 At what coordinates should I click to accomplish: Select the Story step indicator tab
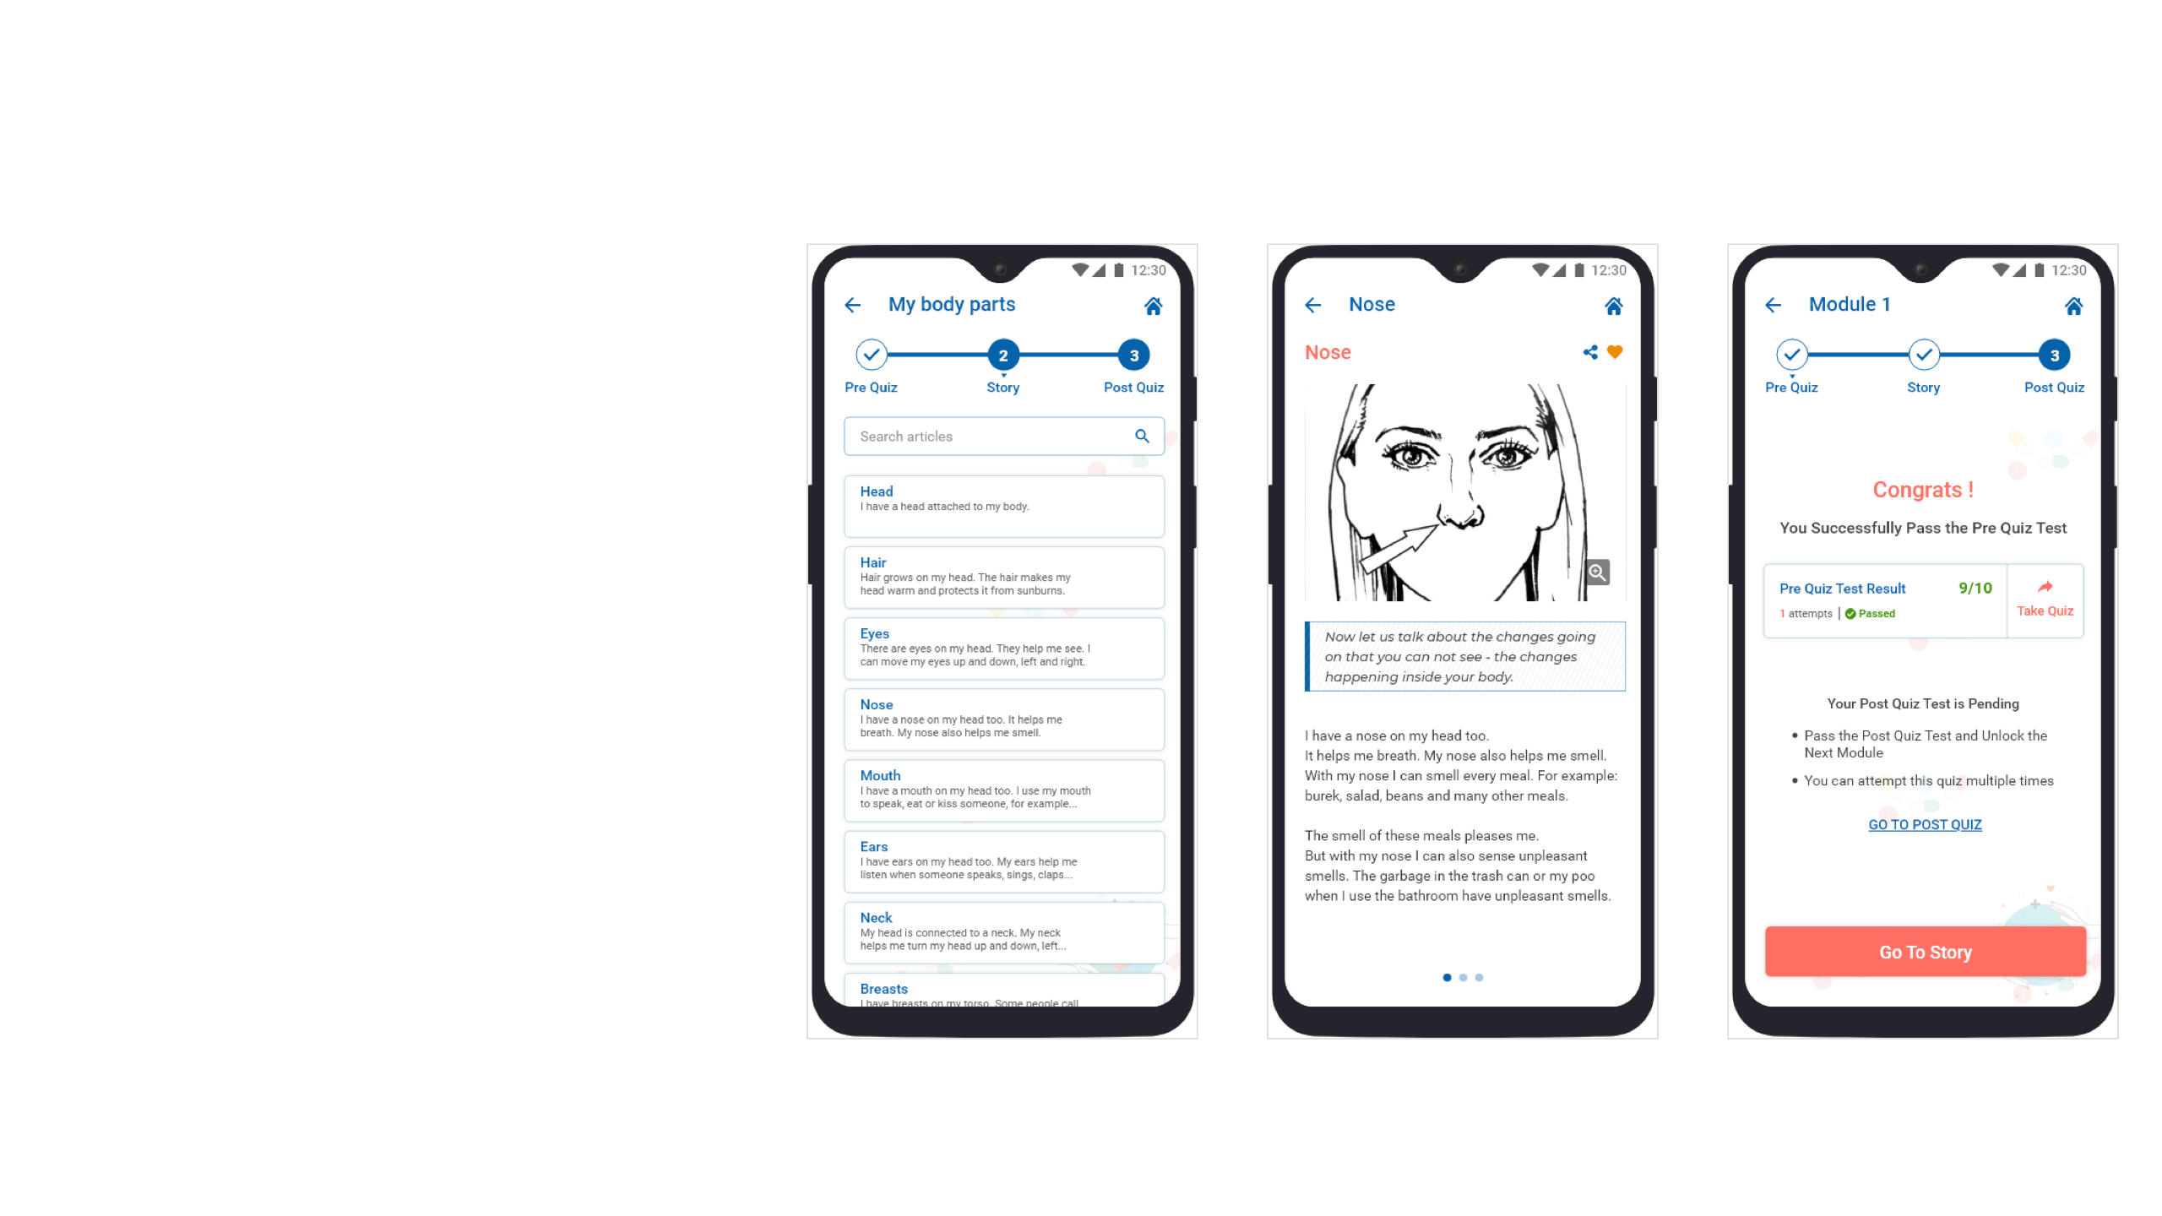pyautogui.click(x=1004, y=355)
